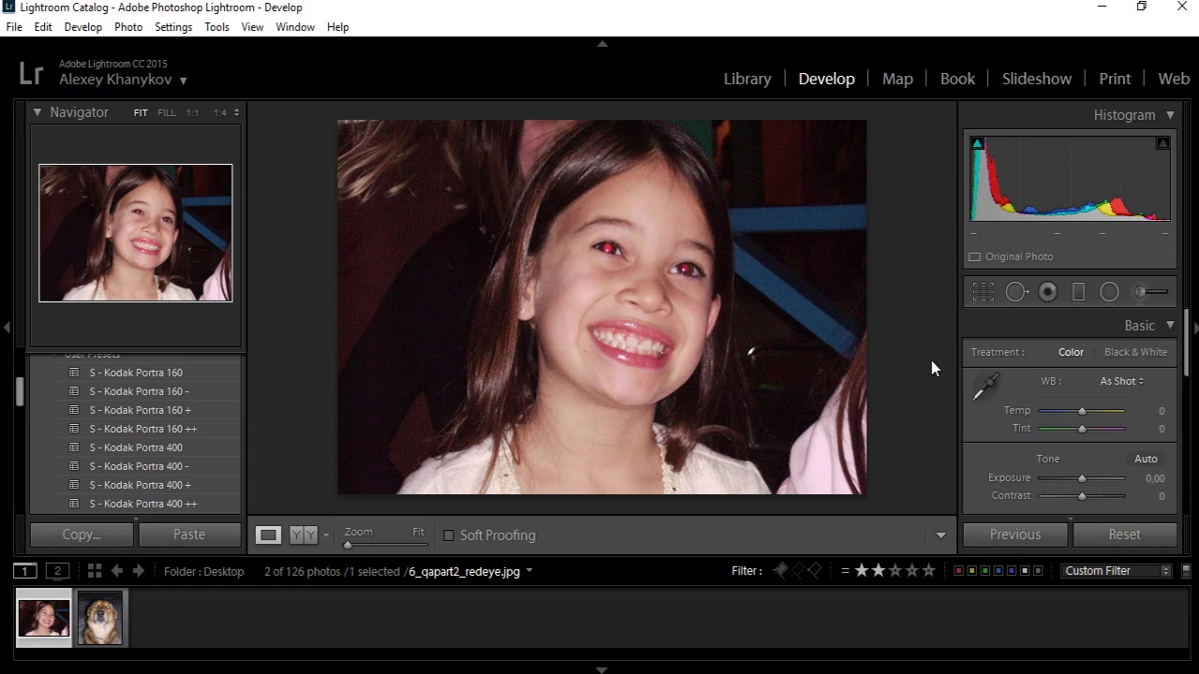Apply Previous photo settings button
Screen dimensions: 1199x674
pos(1015,535)
